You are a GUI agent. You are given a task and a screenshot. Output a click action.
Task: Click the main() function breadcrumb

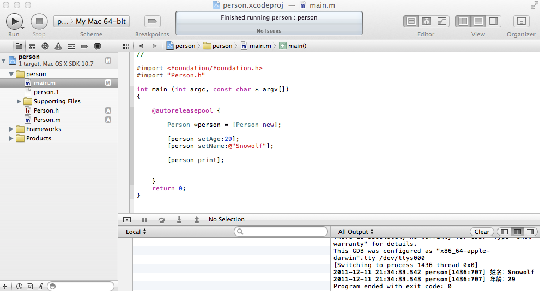(297, 46)
